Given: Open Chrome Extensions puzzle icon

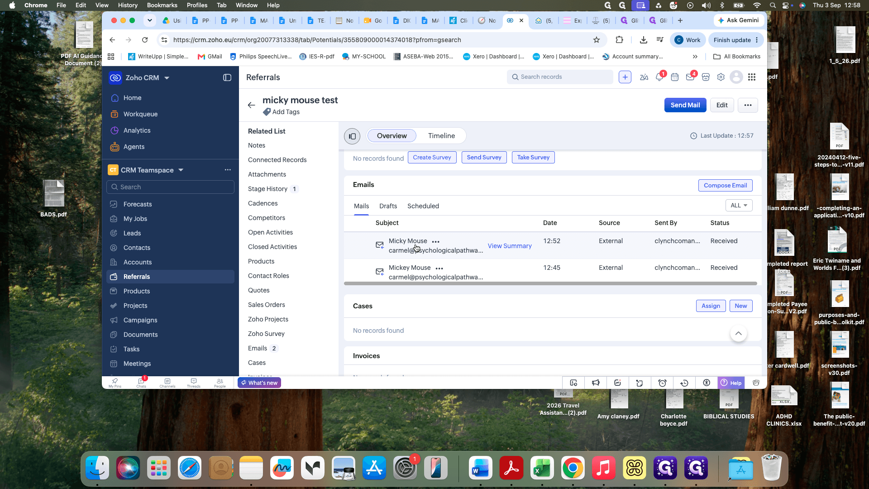Looking at the screenshot, I should click(620, 40).
